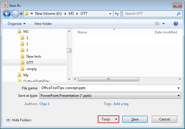Screen dimensions: 185x129
Task: Click the Back navigation arrow button
Action: click(x=7, y=14)
